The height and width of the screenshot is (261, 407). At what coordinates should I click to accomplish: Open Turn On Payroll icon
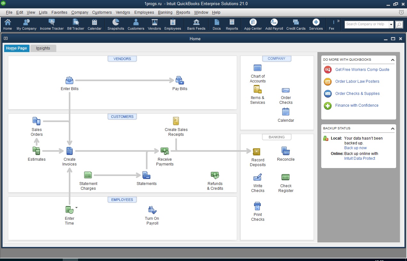point(152,210)
